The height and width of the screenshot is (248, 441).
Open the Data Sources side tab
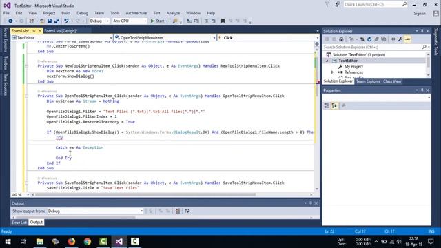6,84
